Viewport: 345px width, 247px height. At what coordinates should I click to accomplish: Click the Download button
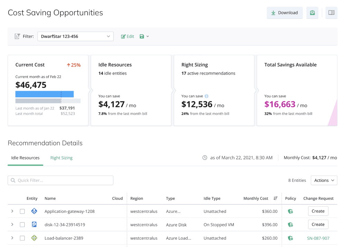click(x=285, y=13)
